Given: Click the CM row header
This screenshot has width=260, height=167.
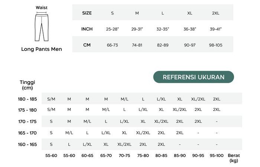Looking at the screenshot, I should pos(87,45).
